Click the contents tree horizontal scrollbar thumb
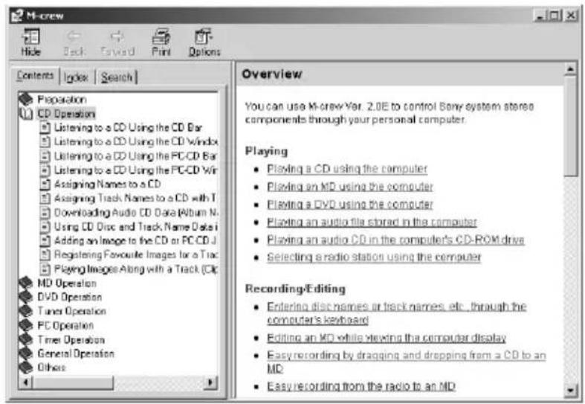The image size is (585, 404). 73,382
